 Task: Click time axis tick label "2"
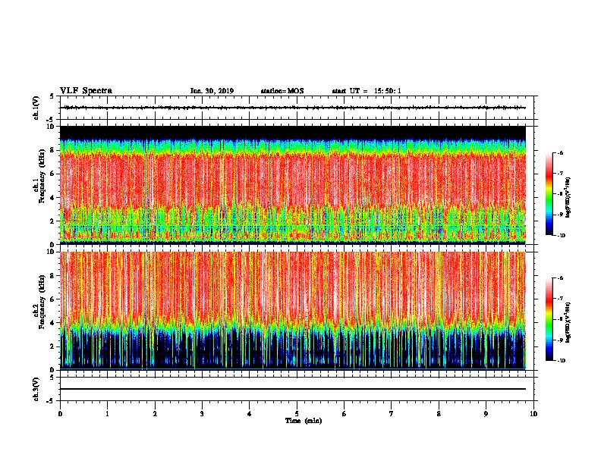pyautogui.click(x=155, y=414)
